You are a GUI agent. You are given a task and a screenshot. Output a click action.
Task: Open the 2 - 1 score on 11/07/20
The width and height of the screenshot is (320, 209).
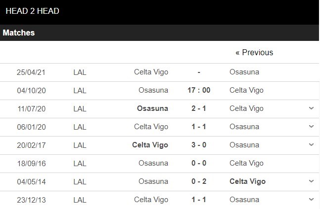tap(199, 108)
